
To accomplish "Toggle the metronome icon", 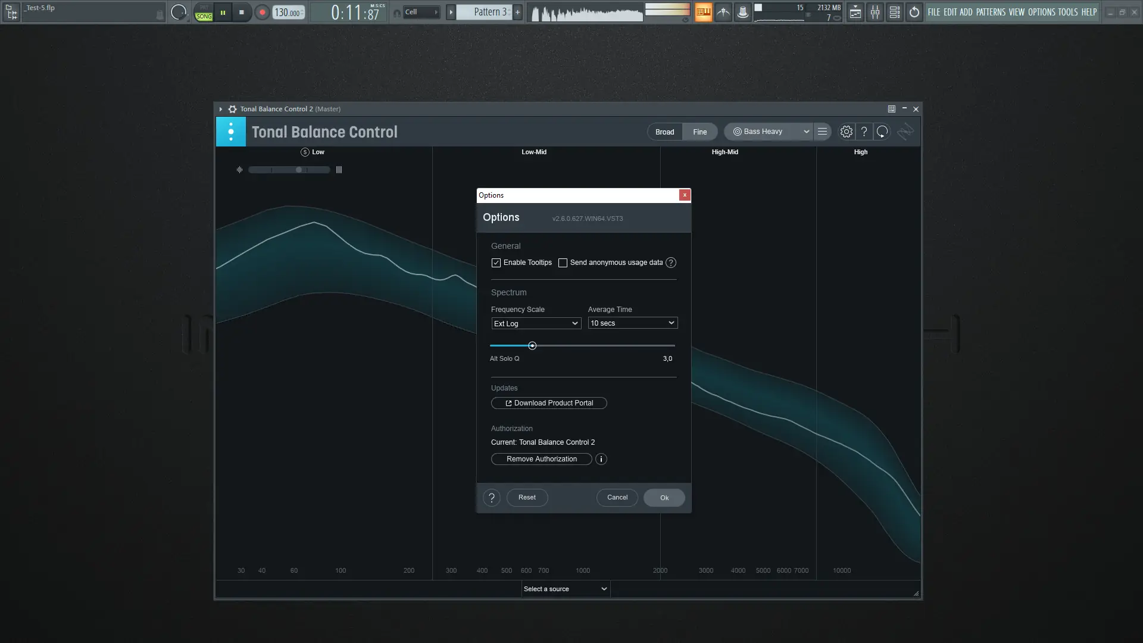I will click(722, 12).
